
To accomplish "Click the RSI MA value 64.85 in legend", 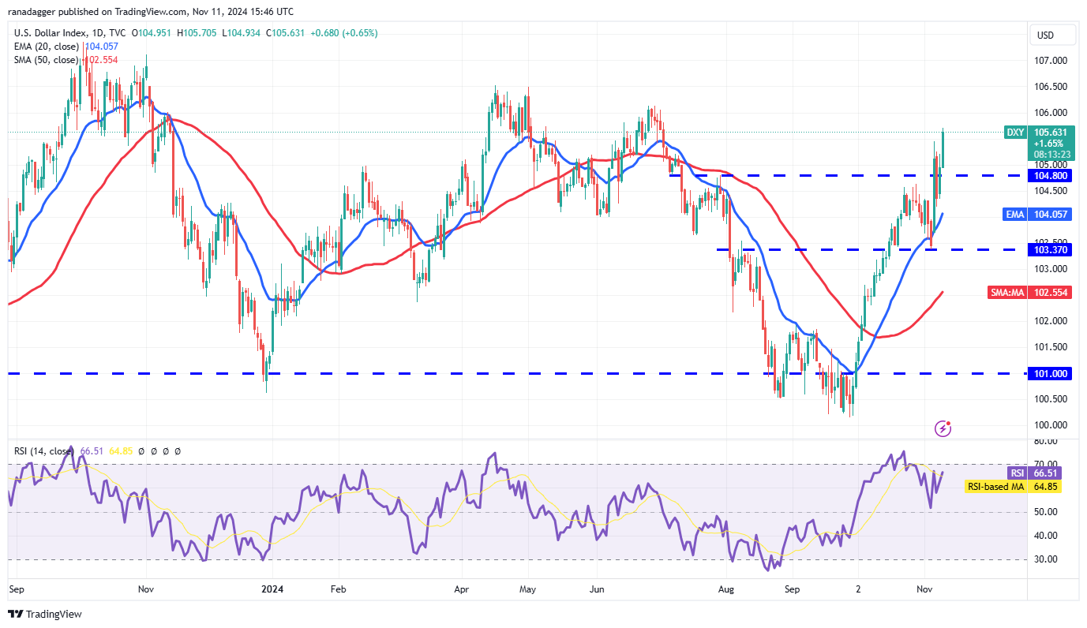I will [122, 451].
